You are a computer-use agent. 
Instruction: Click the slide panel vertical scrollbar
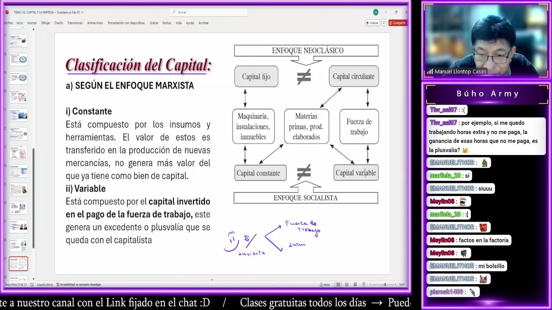click(x=33, y=198)
